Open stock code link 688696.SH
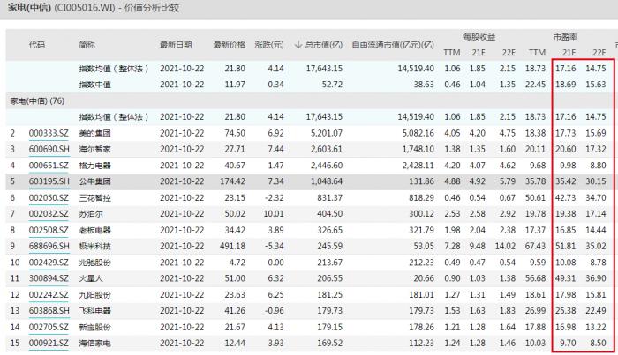 coord(49,246)
